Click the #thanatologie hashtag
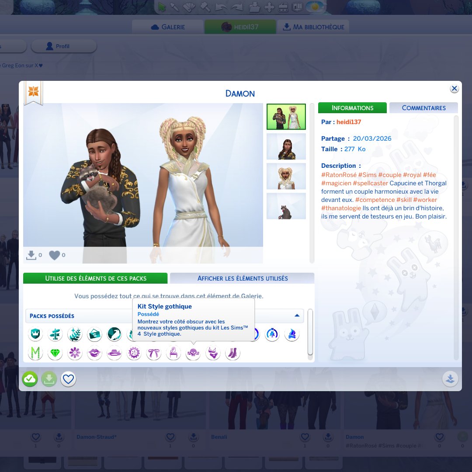 (x=341, y=208)
